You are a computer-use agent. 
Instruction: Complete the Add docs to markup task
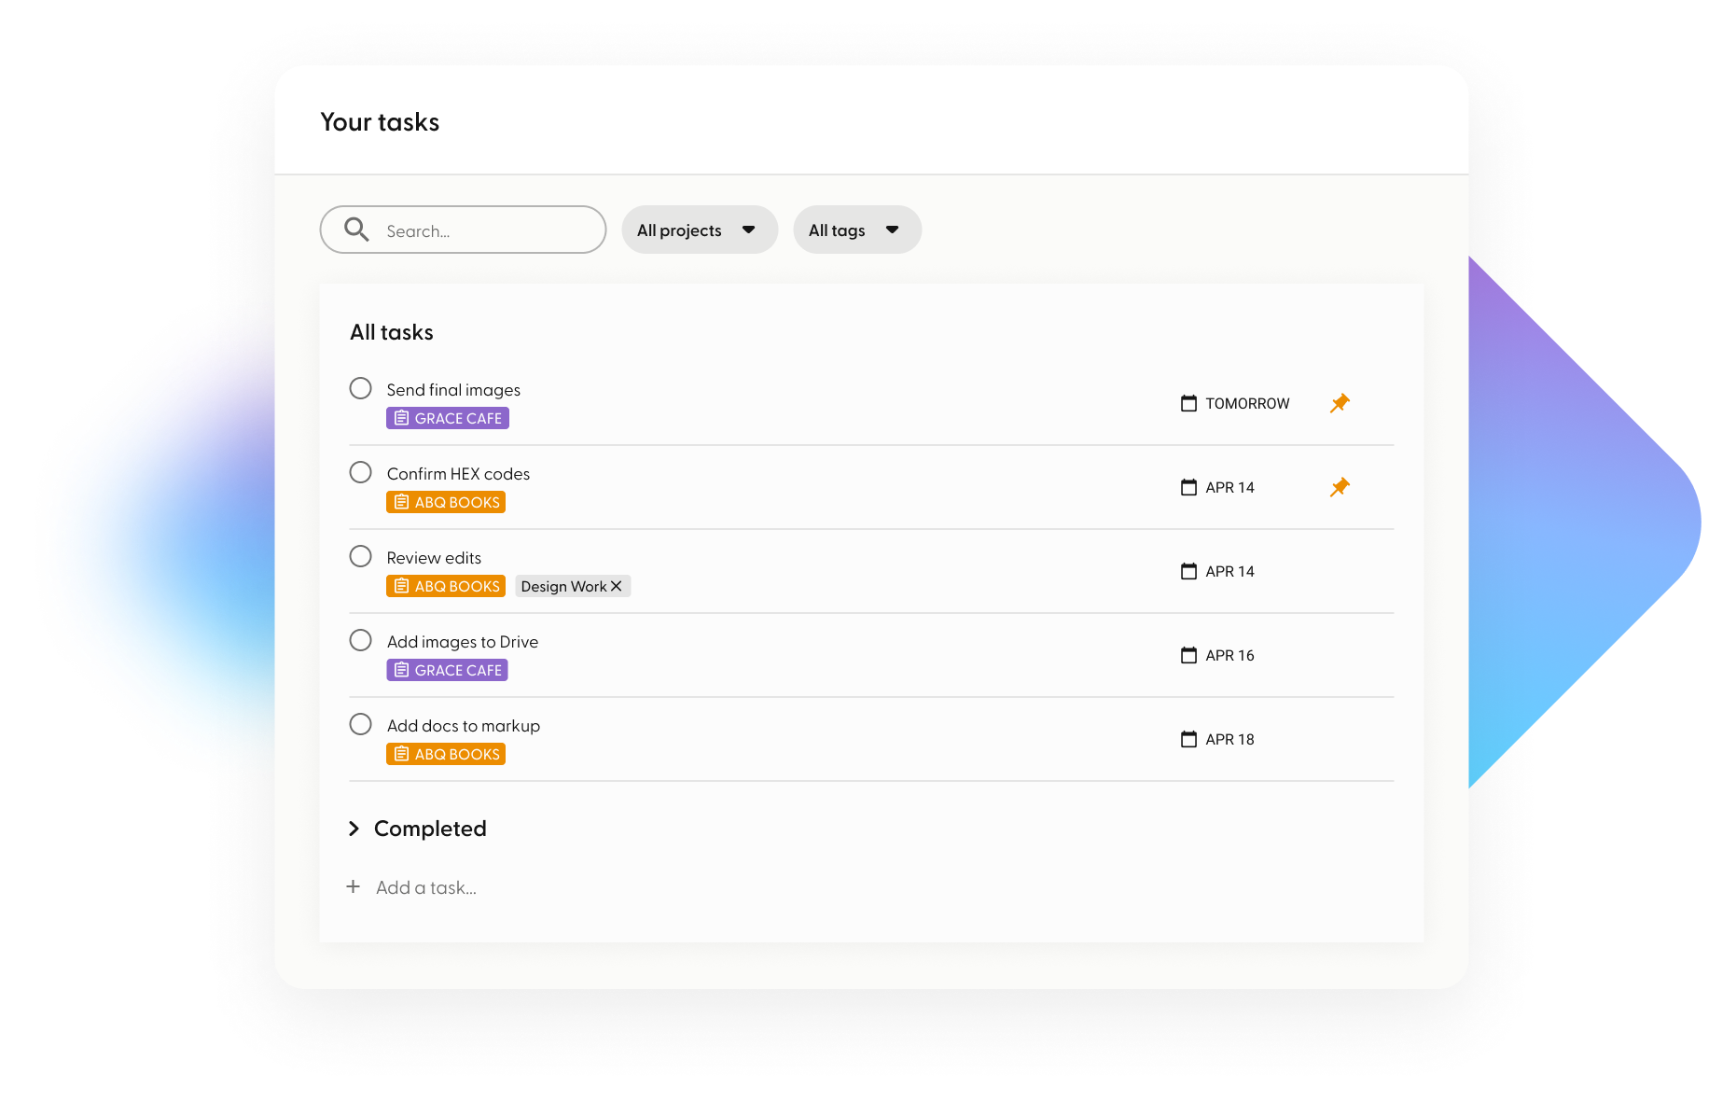tap(360, 724)
